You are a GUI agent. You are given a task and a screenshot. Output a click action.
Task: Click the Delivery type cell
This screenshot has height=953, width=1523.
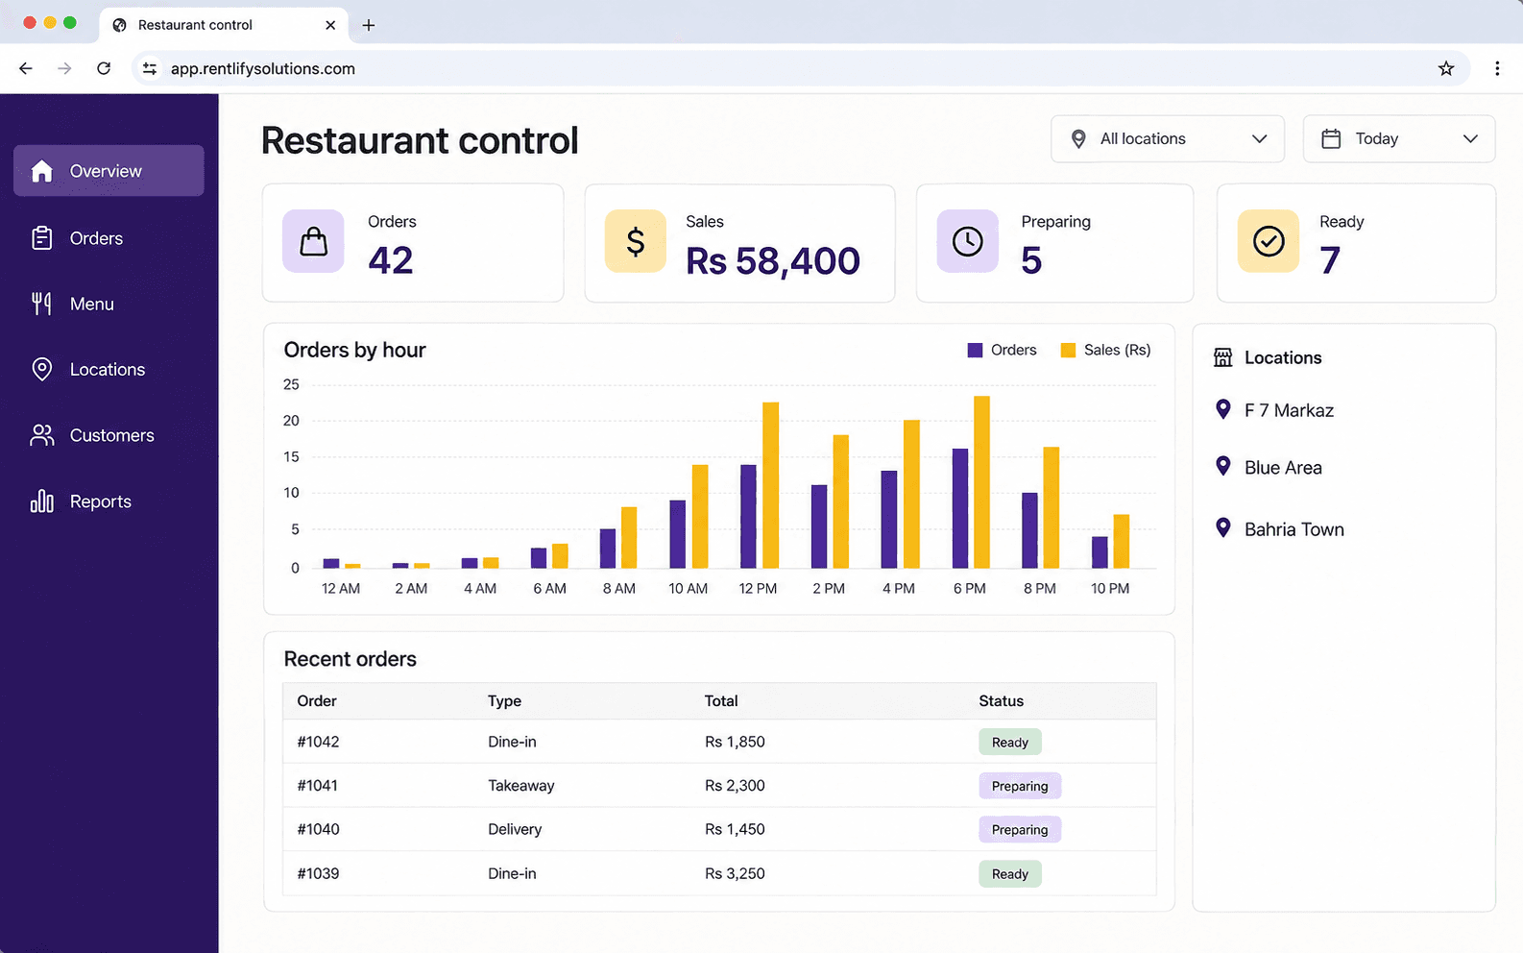pyautogui.click(x=515, y=829)
